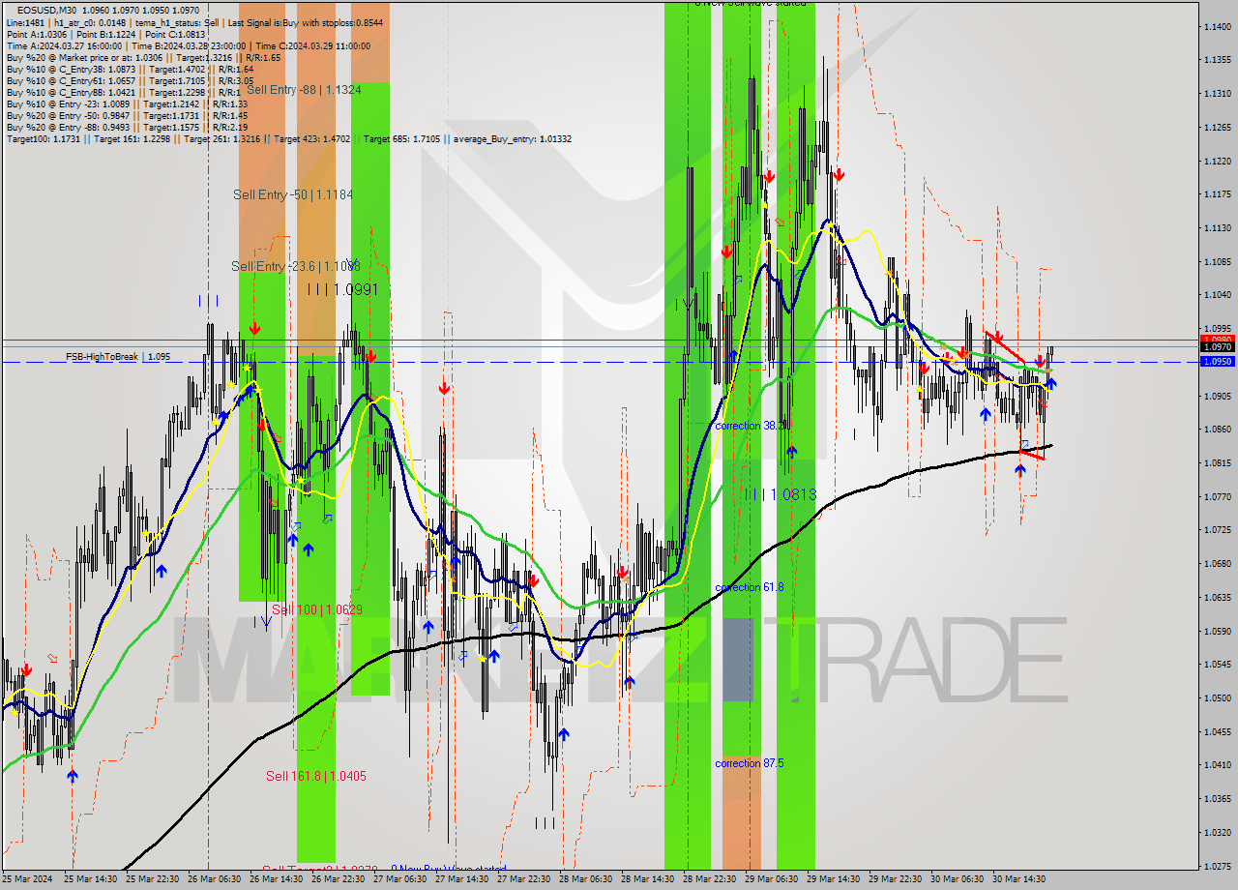
Task: Click the '29 Mar 14:30' time label
Action: [x=834, y=879]
